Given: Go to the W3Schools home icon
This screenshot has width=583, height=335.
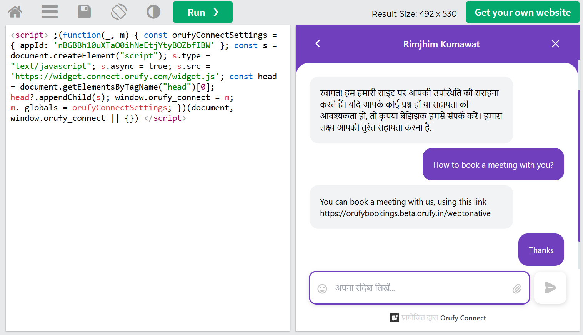Looking at the screenshot, I should tap(15, 12).
